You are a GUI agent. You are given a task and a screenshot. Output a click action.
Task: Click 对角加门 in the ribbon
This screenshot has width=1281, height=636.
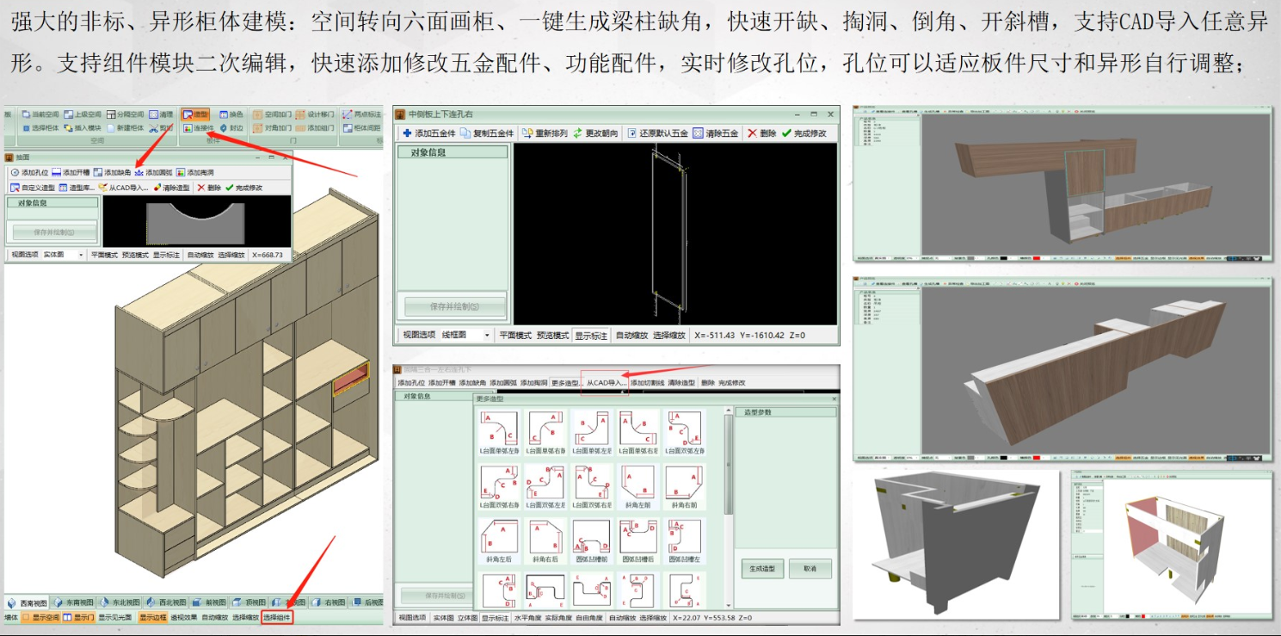click(272, 128)
